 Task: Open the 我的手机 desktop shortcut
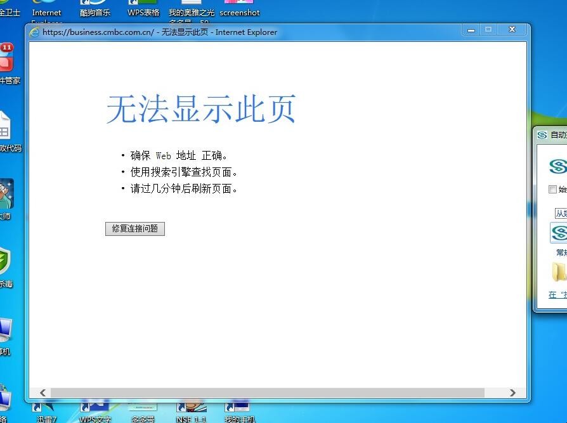[x=239, y=410]
